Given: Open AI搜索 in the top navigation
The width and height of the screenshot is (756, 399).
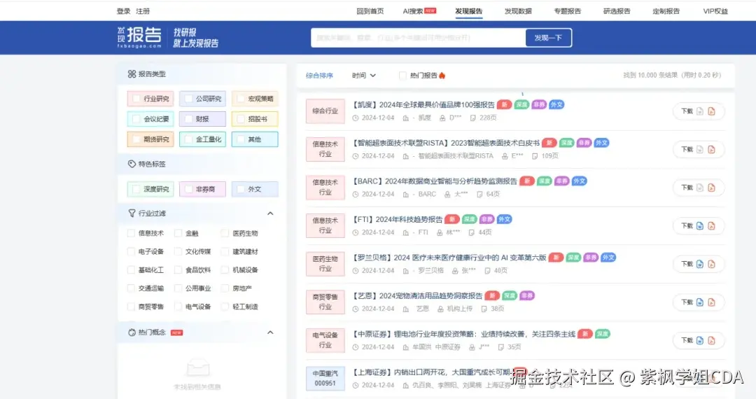Looking at the screenshot, I should point(413,11).
